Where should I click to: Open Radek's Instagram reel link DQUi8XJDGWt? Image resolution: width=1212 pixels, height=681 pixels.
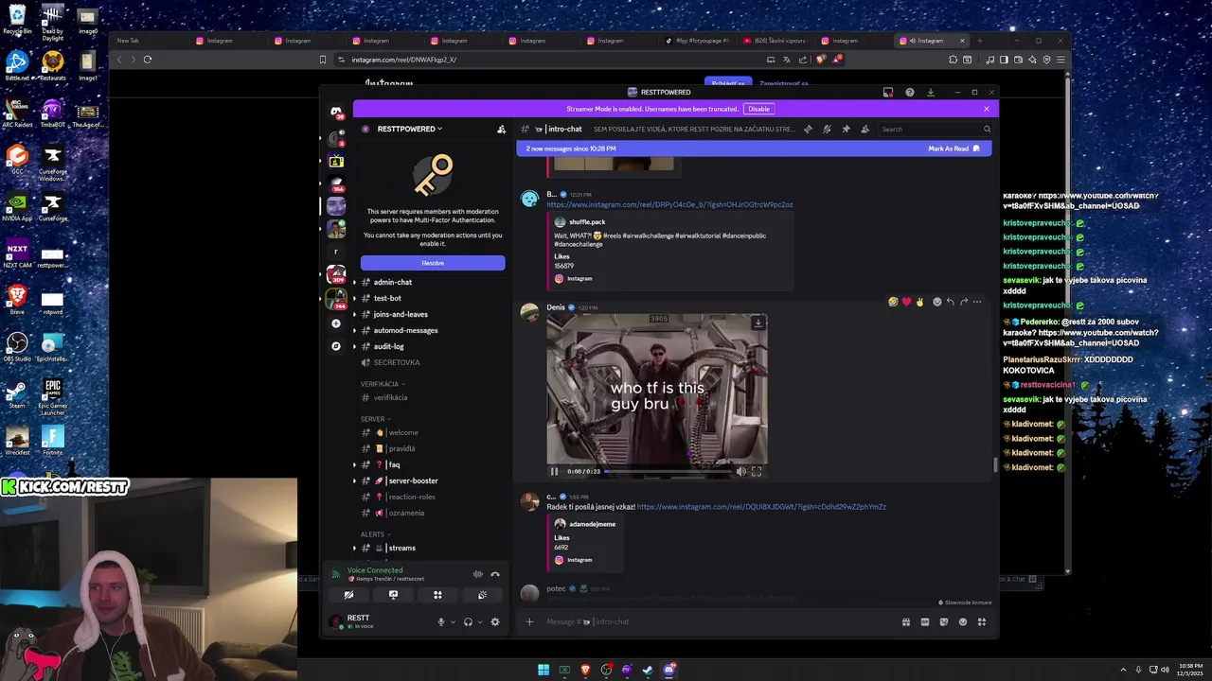click(x=761, y=507)
